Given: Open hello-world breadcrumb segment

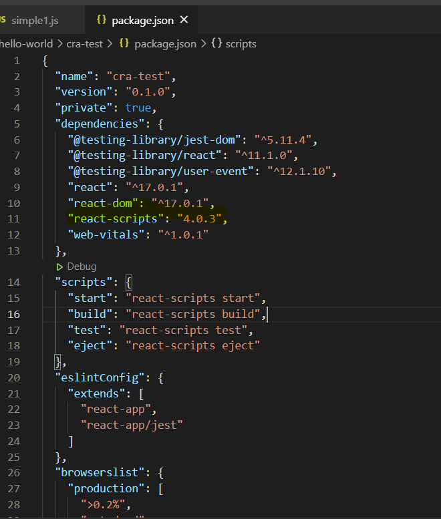Looking at the screenshot, I should coord(26,43).
